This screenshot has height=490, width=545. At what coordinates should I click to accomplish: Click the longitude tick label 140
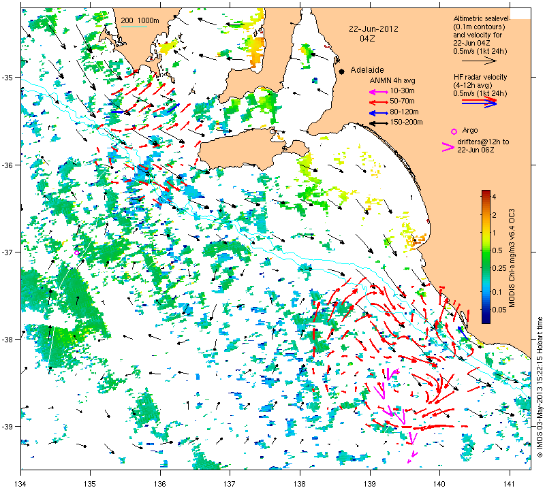439,483
